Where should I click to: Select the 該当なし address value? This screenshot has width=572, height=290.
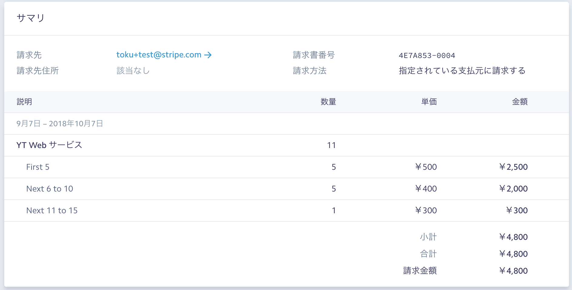click(x=133, y=71)
